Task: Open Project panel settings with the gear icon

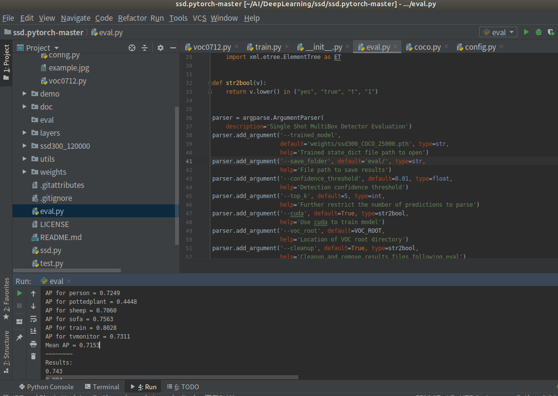Action: tap(161, 48)
